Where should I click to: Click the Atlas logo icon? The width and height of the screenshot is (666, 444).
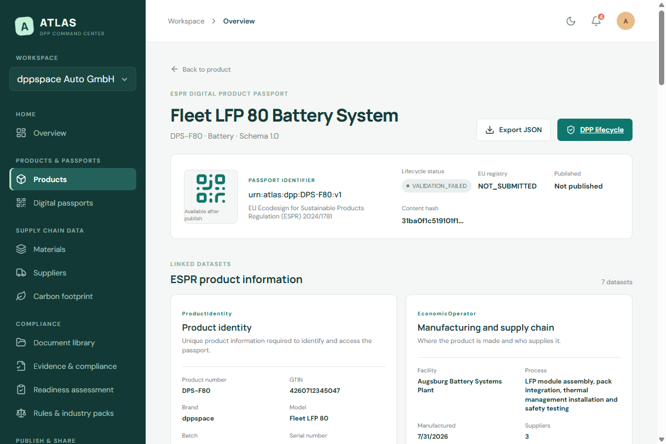click(24, 26)
